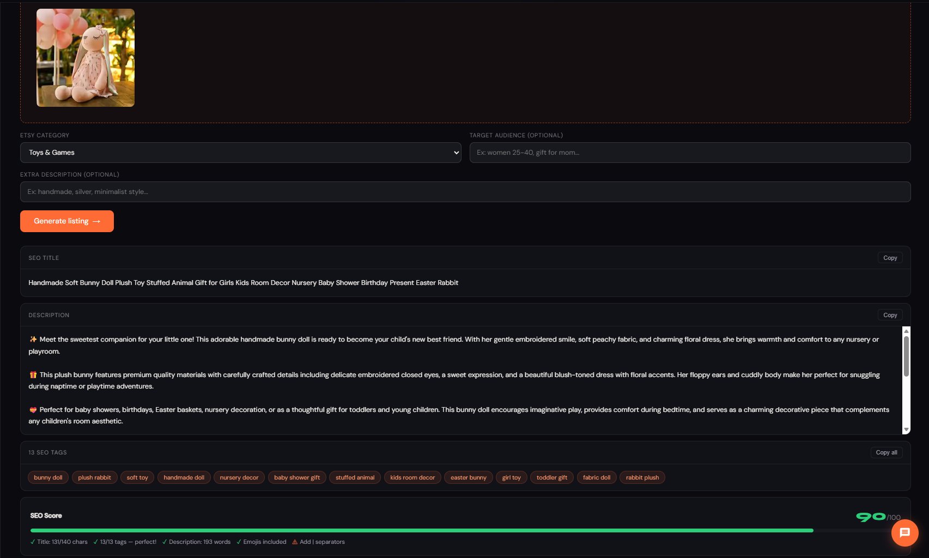Screen dimensions: 929x558
Task: Click the 'SEO Score' heading
Action: 46,515
